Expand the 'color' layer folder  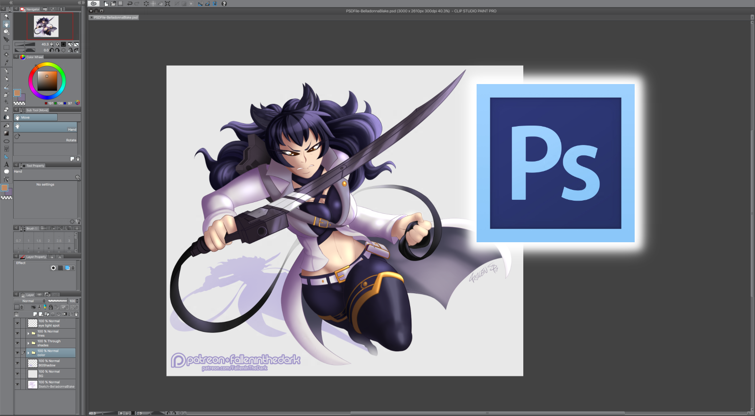pos(28,353)
